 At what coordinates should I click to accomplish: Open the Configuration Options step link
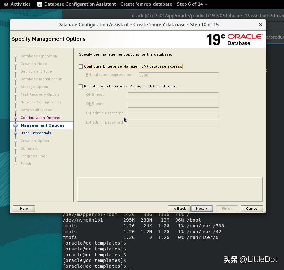click(40, 118)
